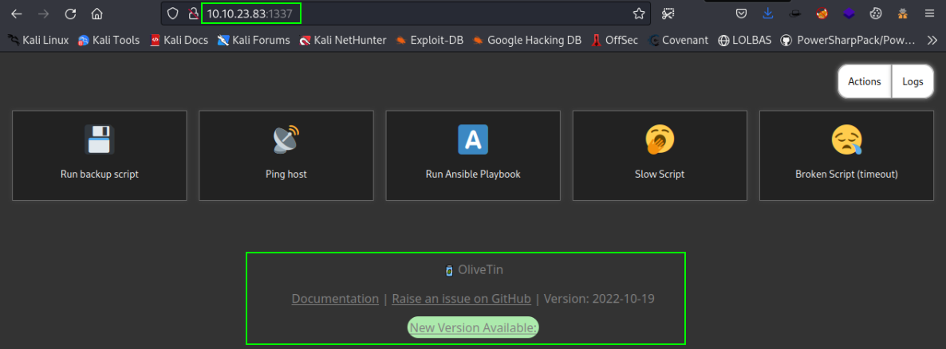Open the browser home page

pos(97,14)
